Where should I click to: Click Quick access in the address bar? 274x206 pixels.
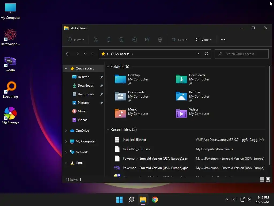pos(120,54)
